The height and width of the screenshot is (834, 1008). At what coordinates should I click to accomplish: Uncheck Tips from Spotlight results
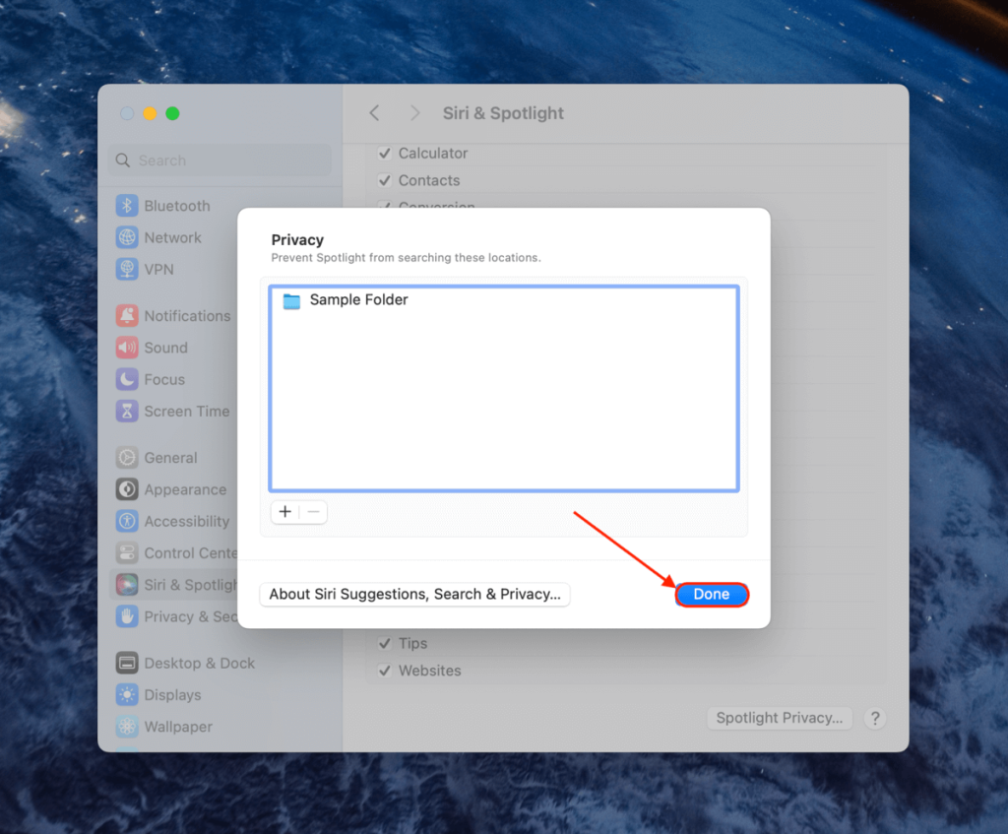384,643
